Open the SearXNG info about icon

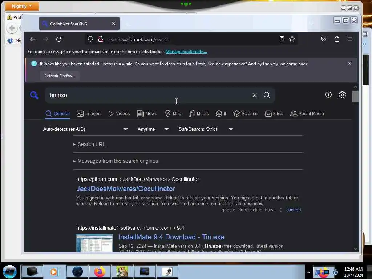(328, 95)
